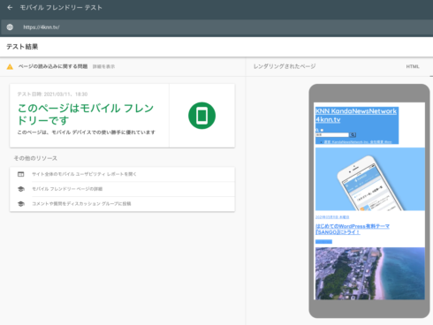Click the green mobile-friendly phone icon

tap(201, 116)
